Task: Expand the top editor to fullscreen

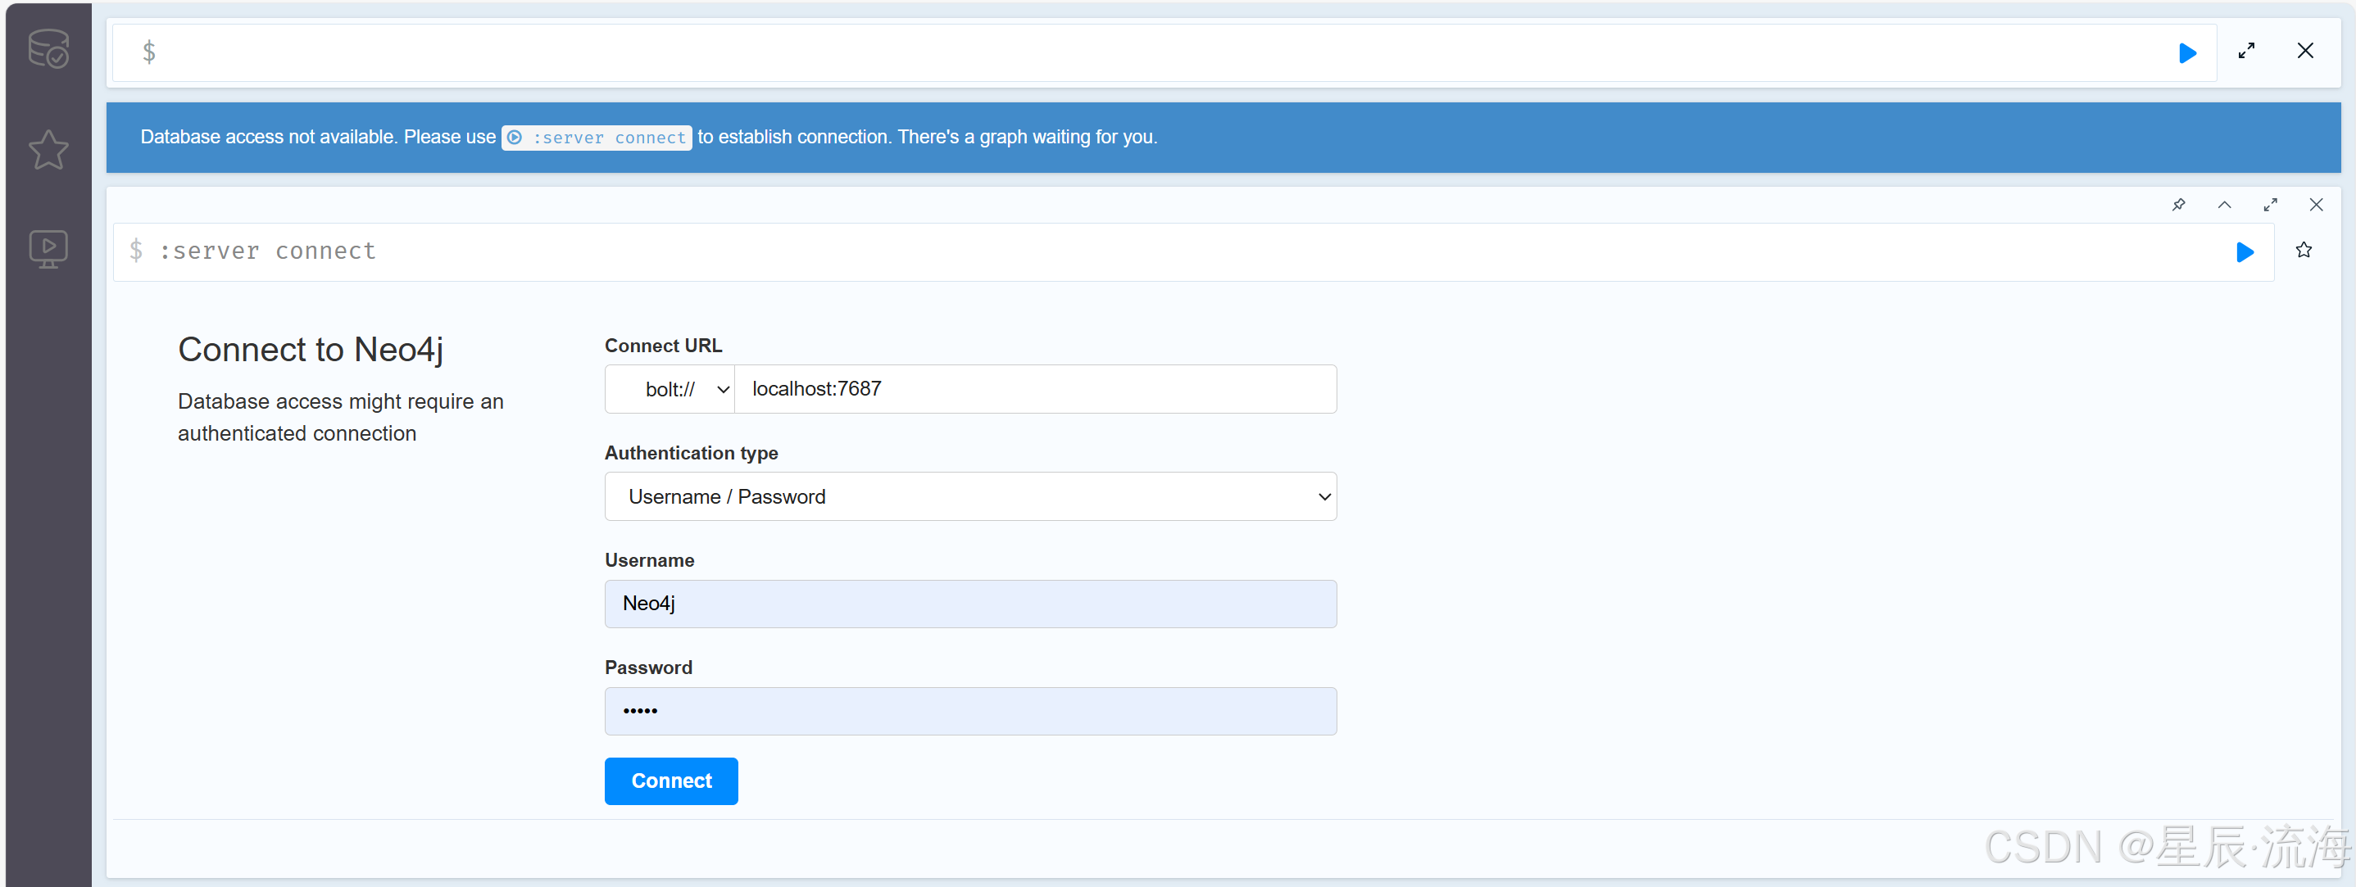Action: 2246,52
